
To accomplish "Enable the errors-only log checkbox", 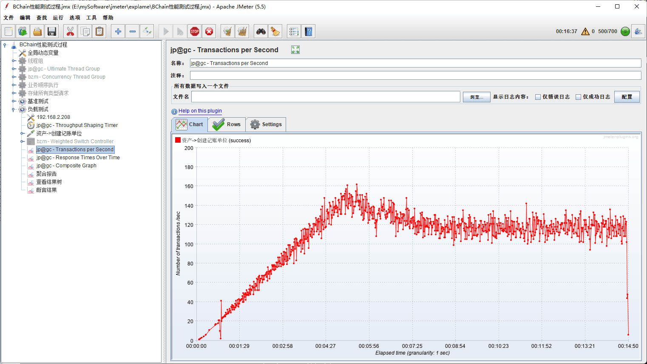I will click(x=538, y=97).
